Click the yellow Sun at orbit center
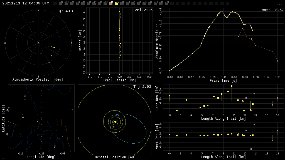Viewport: 285px width, 160px height. 115,122
